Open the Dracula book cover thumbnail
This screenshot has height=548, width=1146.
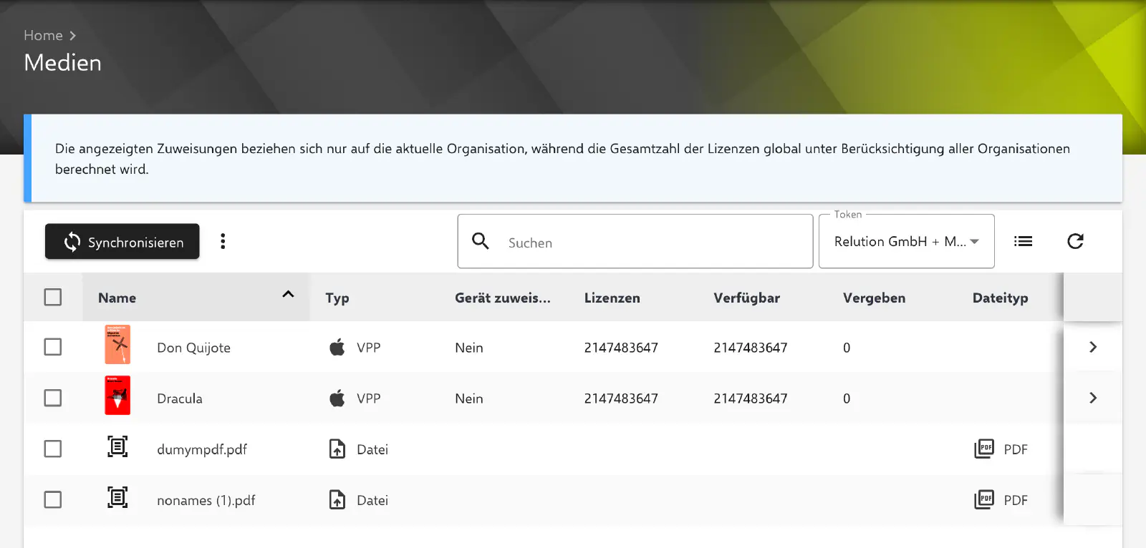coord(117,396)
